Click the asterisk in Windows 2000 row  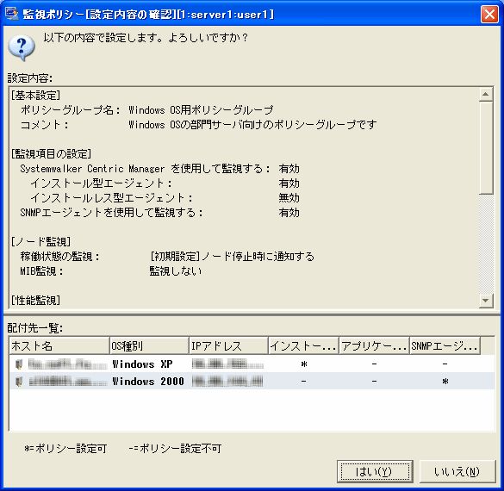445,382
